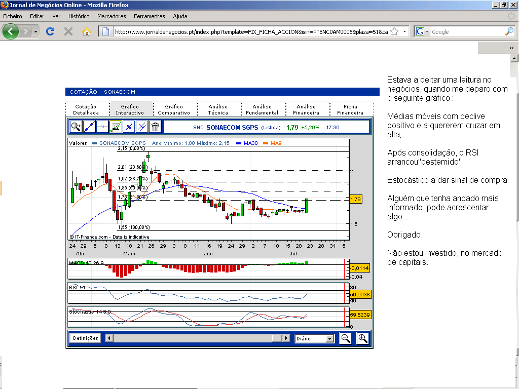The width and height of the screenshot is (519, 389).
Task: Click the 1,79 quote price value
Action: pyautogui.click(x=292, y=127)
